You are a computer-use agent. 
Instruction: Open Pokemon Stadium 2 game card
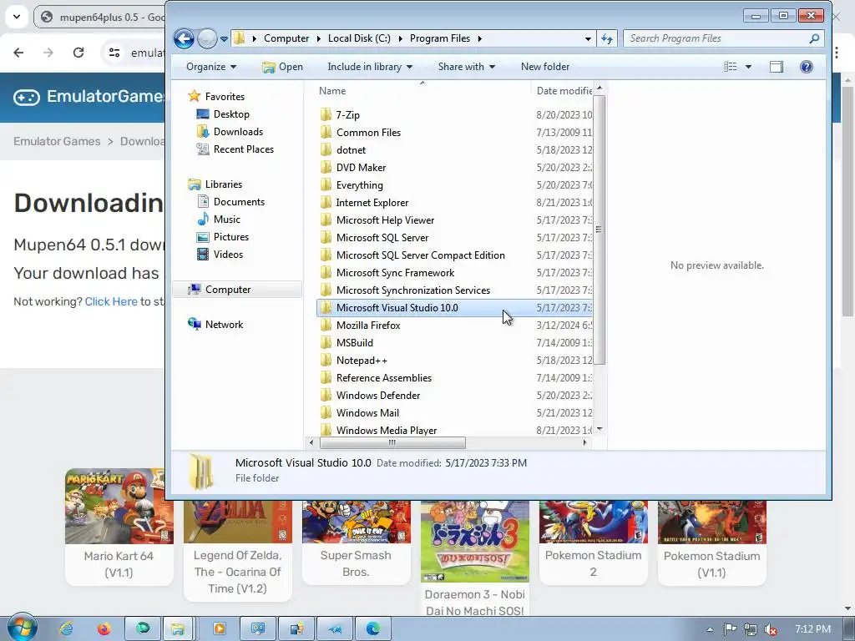(594, 543)
